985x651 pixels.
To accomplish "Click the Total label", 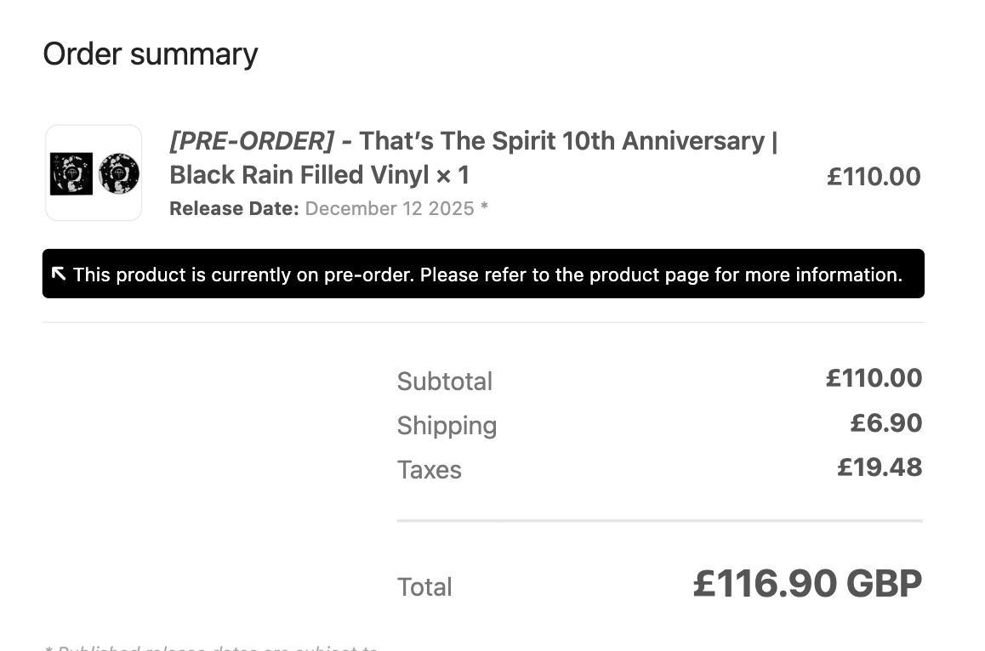I will [x=424, y=587].
